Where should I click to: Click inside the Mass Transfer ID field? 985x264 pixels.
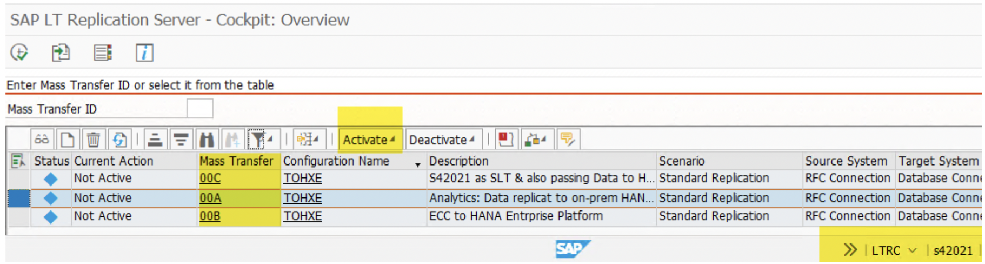(x=199, y=109)
